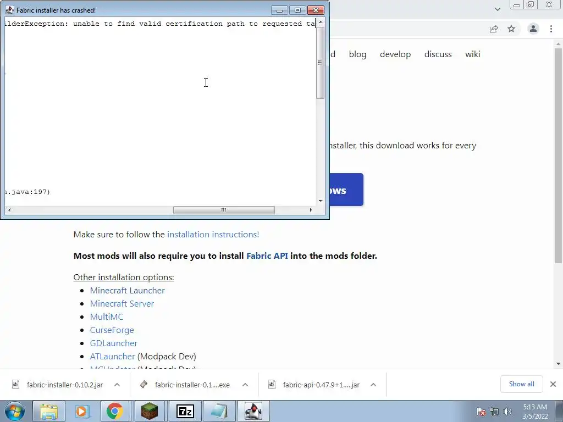The image size is (563, 422).
Task: Click Java icon in crash window title
Action: (10, 10)
